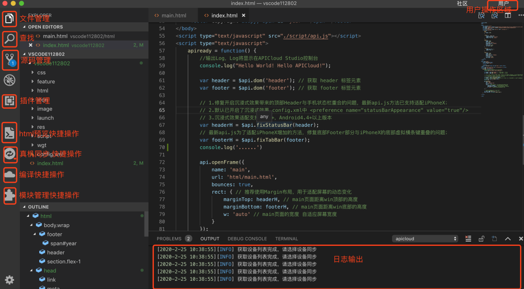Screen dimensions: 524x289
Task: Open the Debug view in activity bar
Action: (x=9, y=80)
